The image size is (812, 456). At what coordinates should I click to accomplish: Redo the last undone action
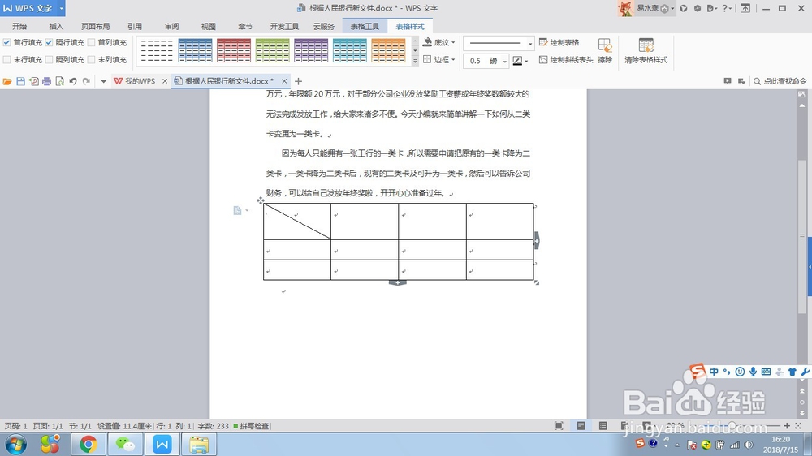tap(87, 81)
